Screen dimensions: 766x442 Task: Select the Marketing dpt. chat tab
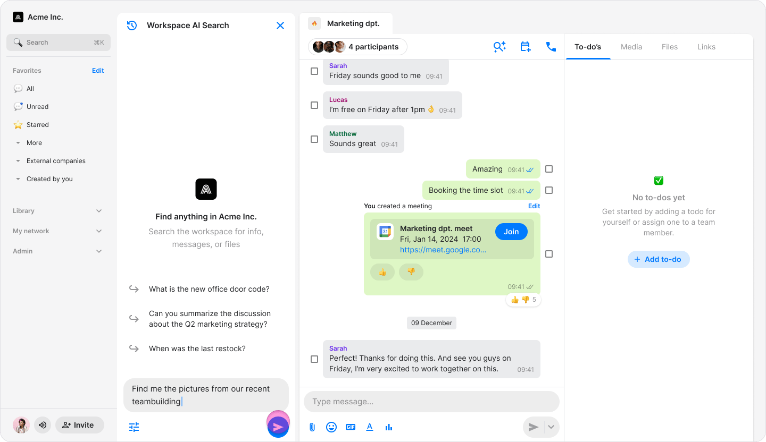click(346, 23)
